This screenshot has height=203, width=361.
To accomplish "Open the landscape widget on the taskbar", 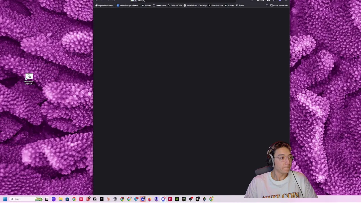I will point(39,199).
